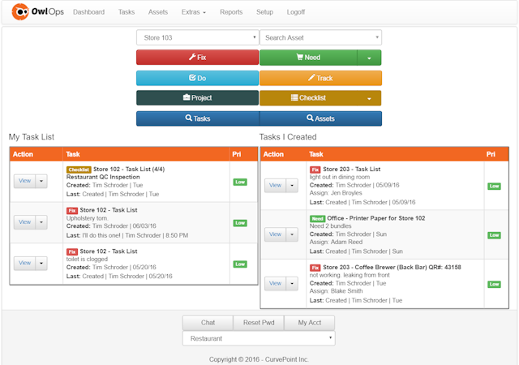Screen dimensions: 519x365
Task: Click the checkmark icon on Do button
Action: (192, 78)
